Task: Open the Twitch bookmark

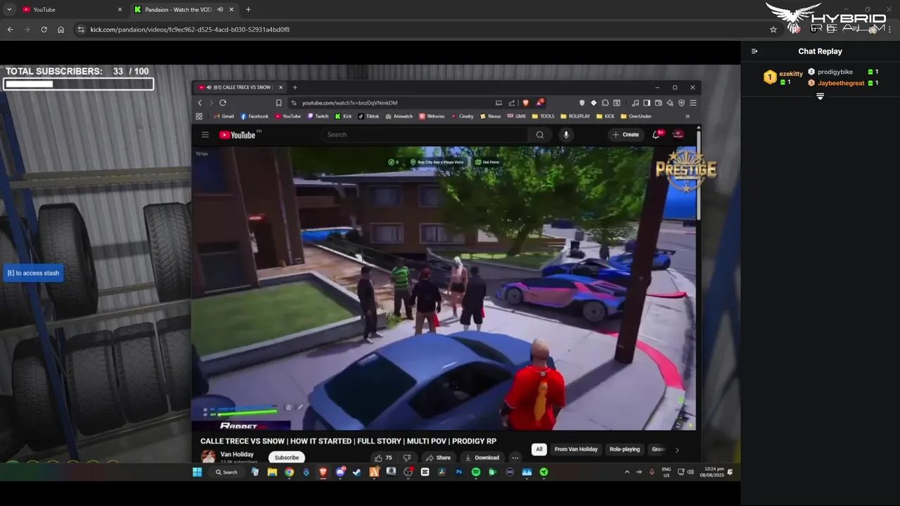Action: (318, 116)
